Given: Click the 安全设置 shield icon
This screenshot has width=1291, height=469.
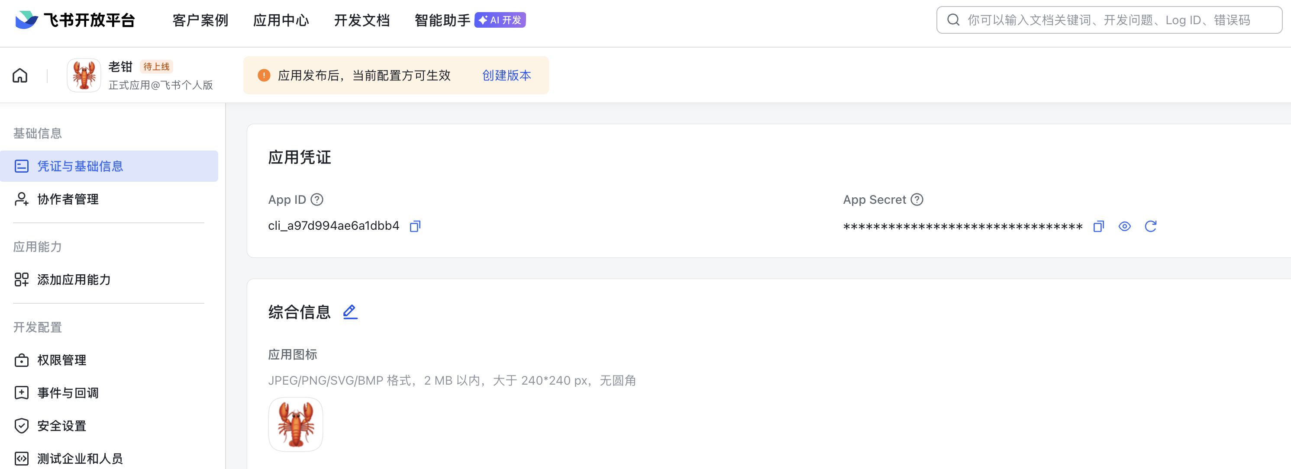Looking at the screenshot, I should point(22,426).
